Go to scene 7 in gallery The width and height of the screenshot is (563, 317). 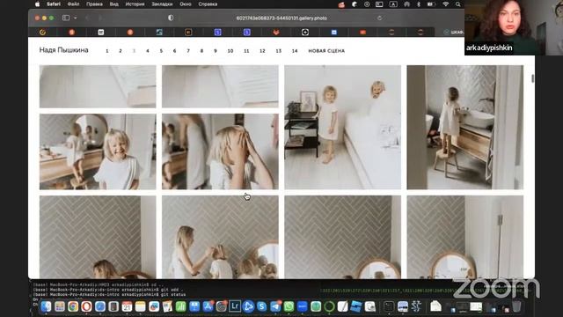pos(188,51)
